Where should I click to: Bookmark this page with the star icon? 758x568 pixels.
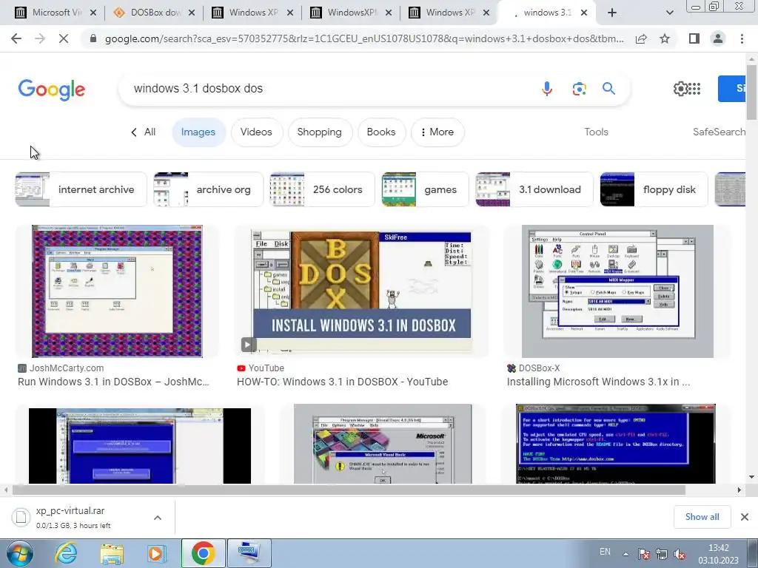coord(665,38)
